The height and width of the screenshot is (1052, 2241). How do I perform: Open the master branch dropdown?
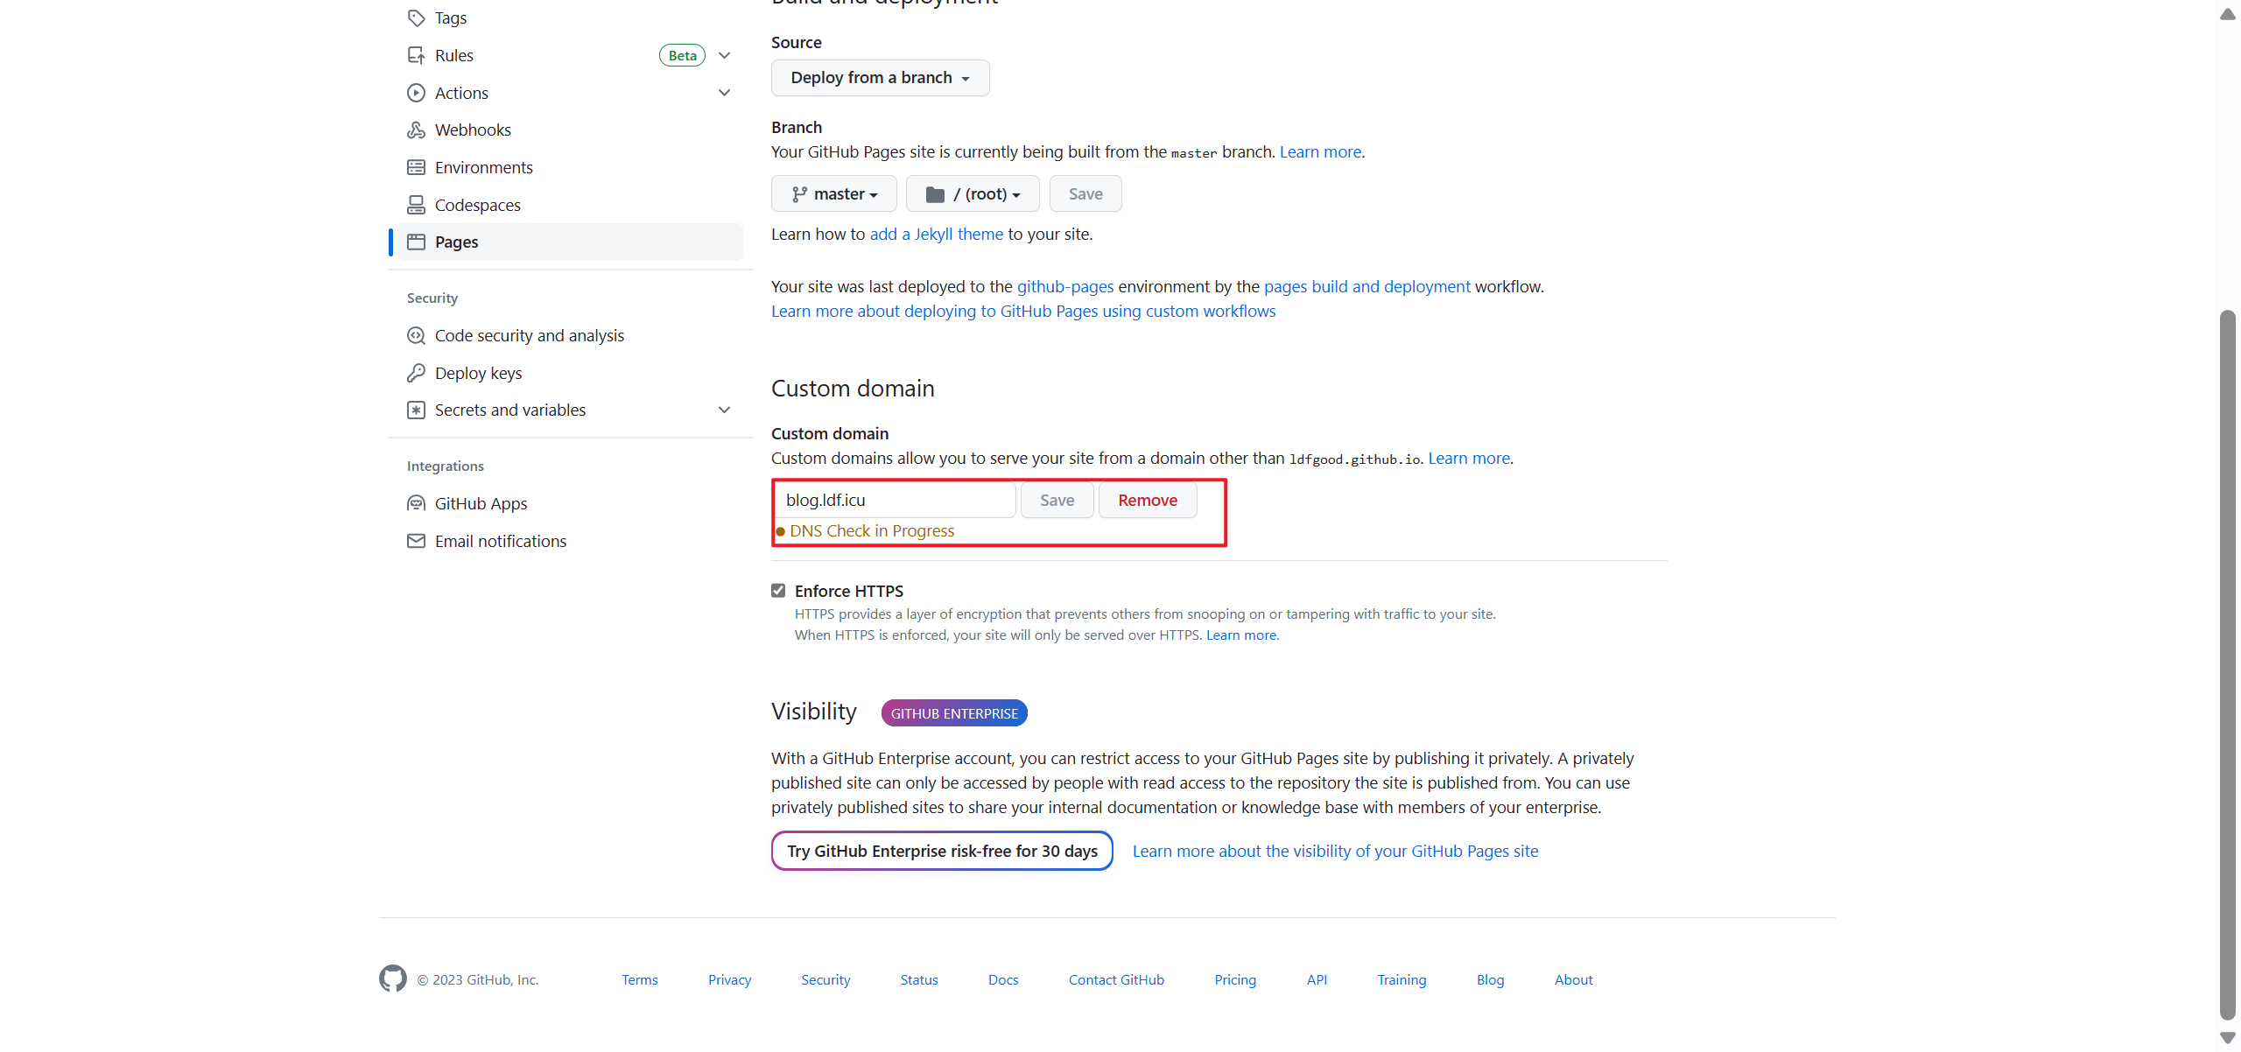tap(833, 193)
